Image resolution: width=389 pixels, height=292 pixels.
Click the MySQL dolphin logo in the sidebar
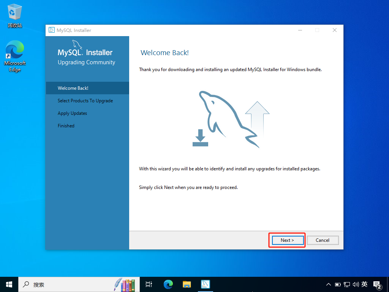coord(77,44)
